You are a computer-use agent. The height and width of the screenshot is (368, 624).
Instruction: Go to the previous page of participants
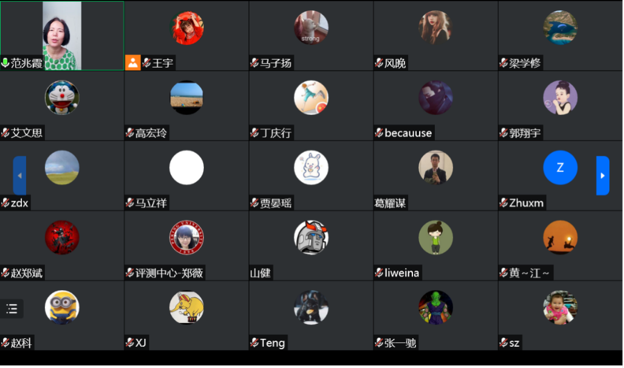point(19,175)
